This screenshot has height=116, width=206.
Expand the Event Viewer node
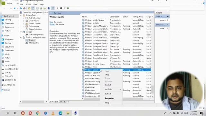24,21
